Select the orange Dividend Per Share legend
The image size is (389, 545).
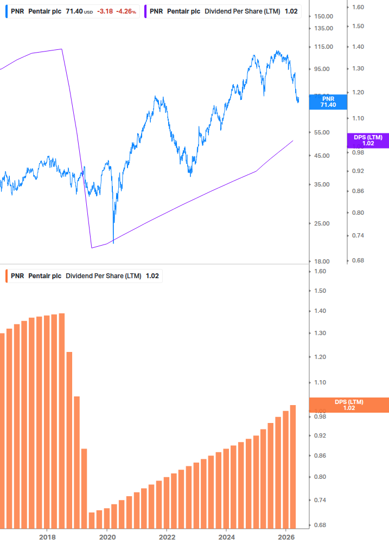tap(84, 276)
